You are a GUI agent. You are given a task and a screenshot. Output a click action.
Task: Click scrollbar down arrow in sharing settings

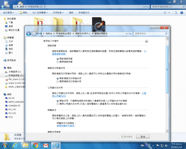pos(167,131)
